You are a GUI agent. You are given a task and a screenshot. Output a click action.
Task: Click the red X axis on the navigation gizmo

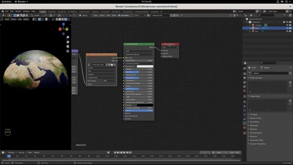(60, 29)
